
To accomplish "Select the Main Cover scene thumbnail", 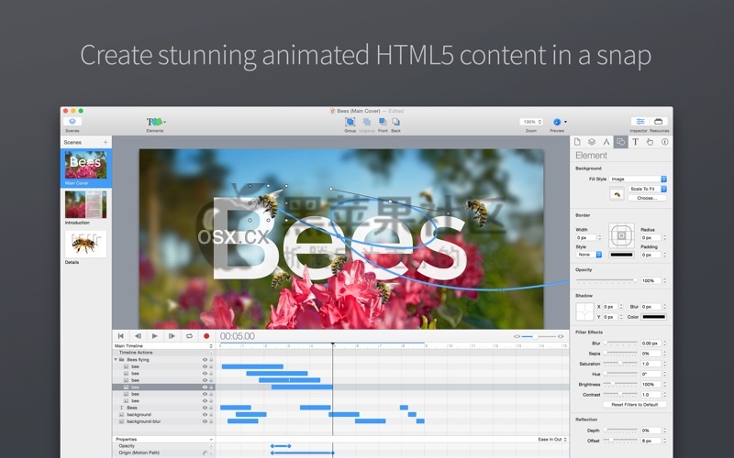I will click(x=85, y=165).
